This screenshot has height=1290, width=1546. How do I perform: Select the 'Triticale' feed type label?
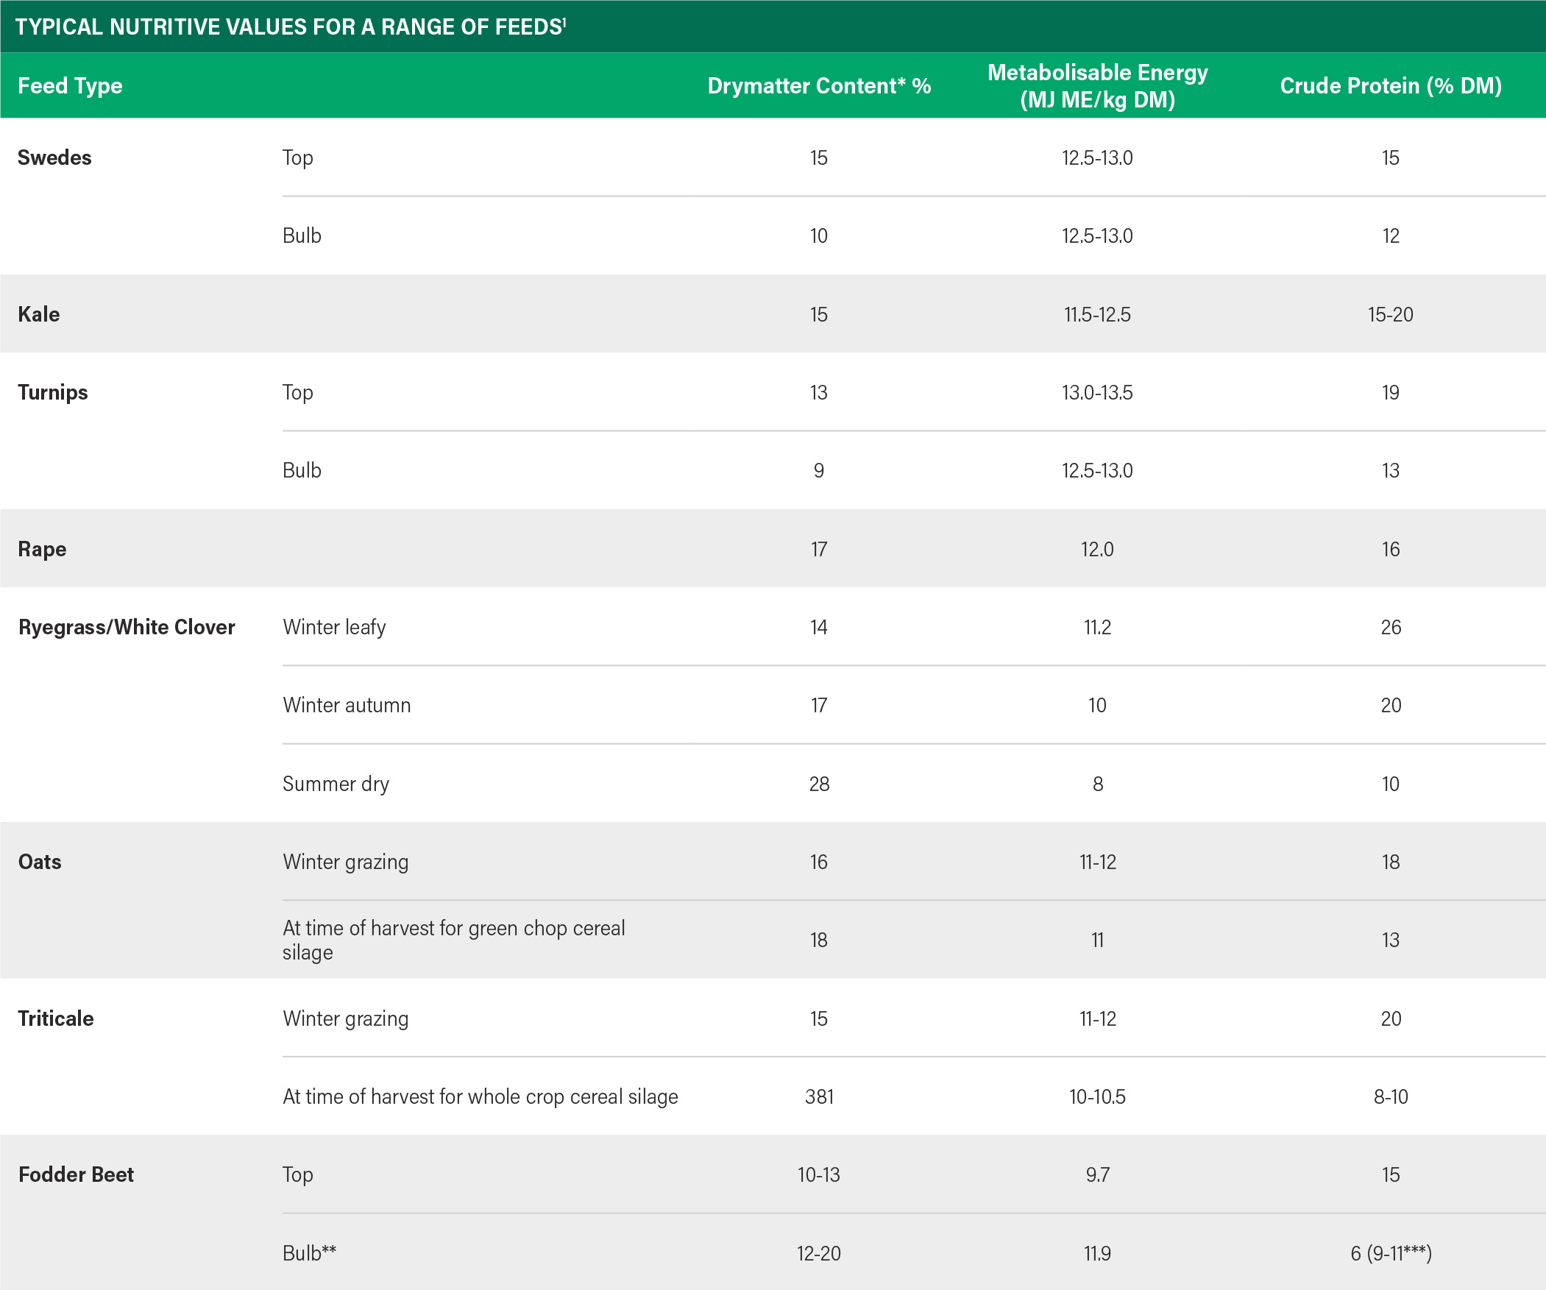56,1019
